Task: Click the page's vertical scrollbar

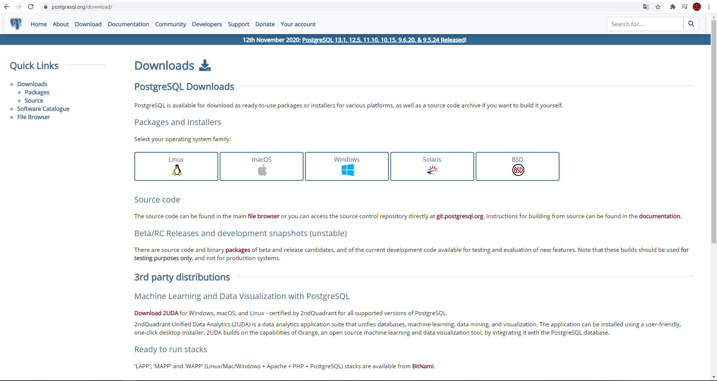Action: tap(714, 131)
